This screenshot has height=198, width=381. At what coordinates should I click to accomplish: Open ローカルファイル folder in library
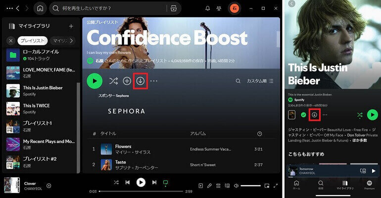coord(41,55)
